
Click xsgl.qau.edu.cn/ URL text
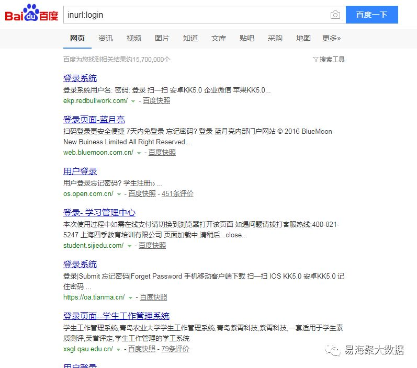click(x=88, y=349)
